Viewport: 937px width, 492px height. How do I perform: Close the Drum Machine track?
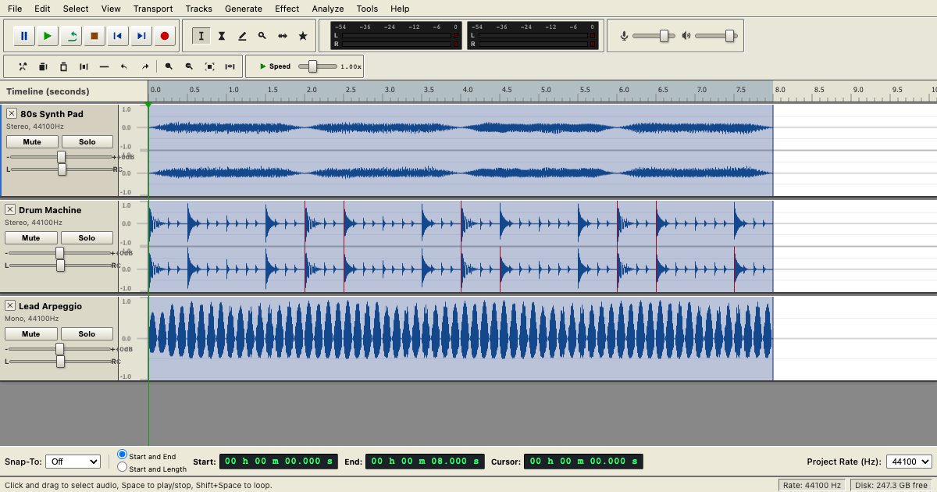pos(10,209)
